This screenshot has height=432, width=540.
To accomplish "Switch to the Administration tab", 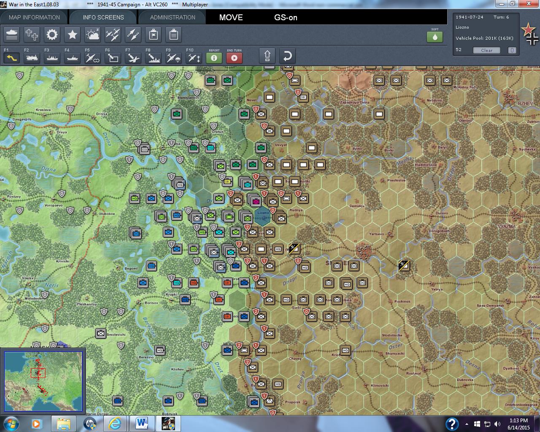I will (x=173, y=17).
